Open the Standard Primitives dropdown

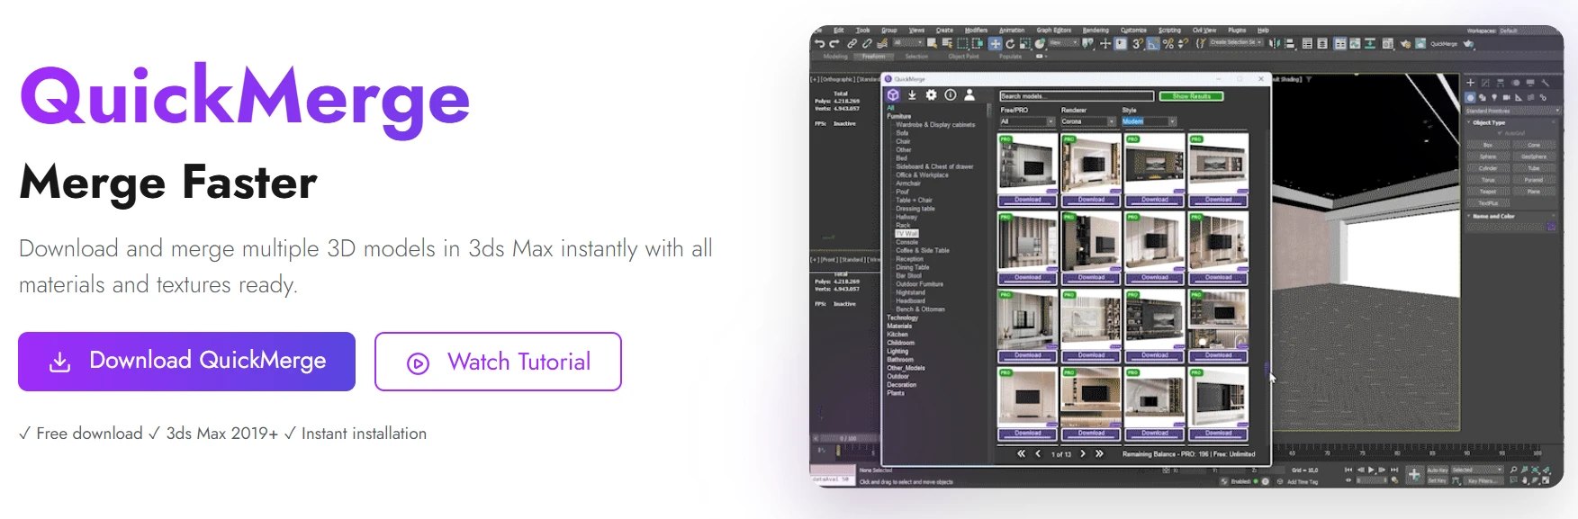click(1512, 111)
